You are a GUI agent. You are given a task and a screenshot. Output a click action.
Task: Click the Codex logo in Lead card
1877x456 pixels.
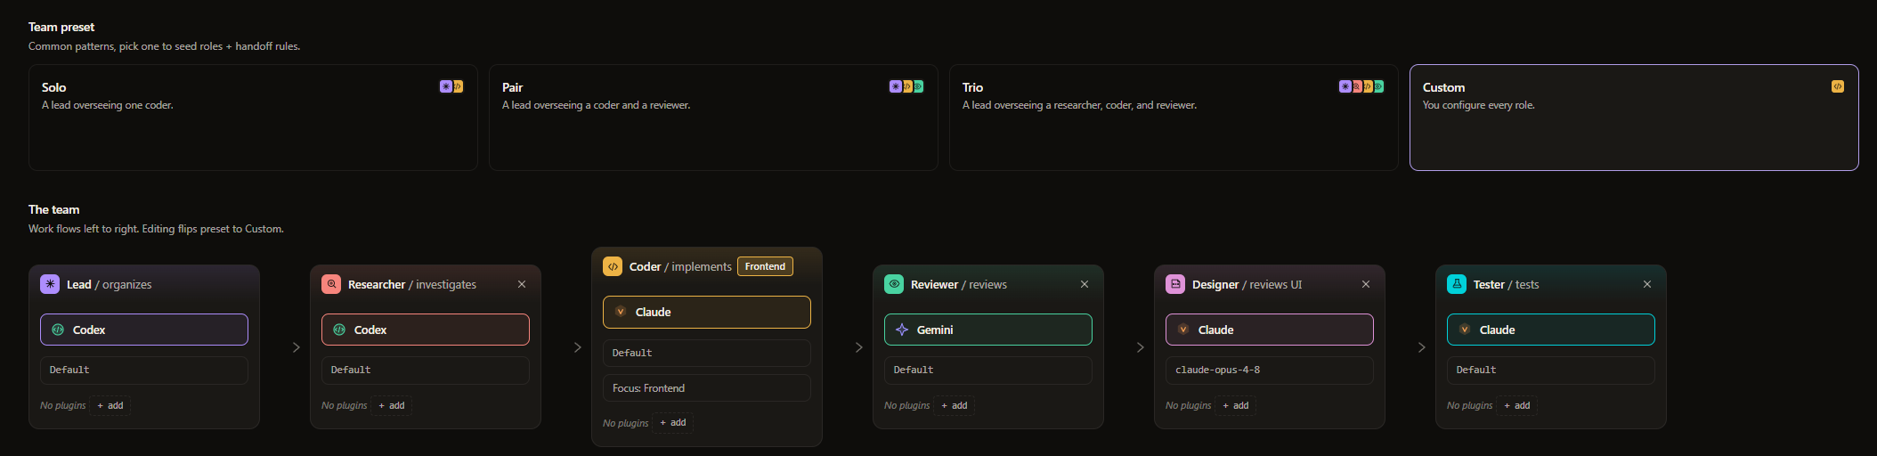point(58,330)
